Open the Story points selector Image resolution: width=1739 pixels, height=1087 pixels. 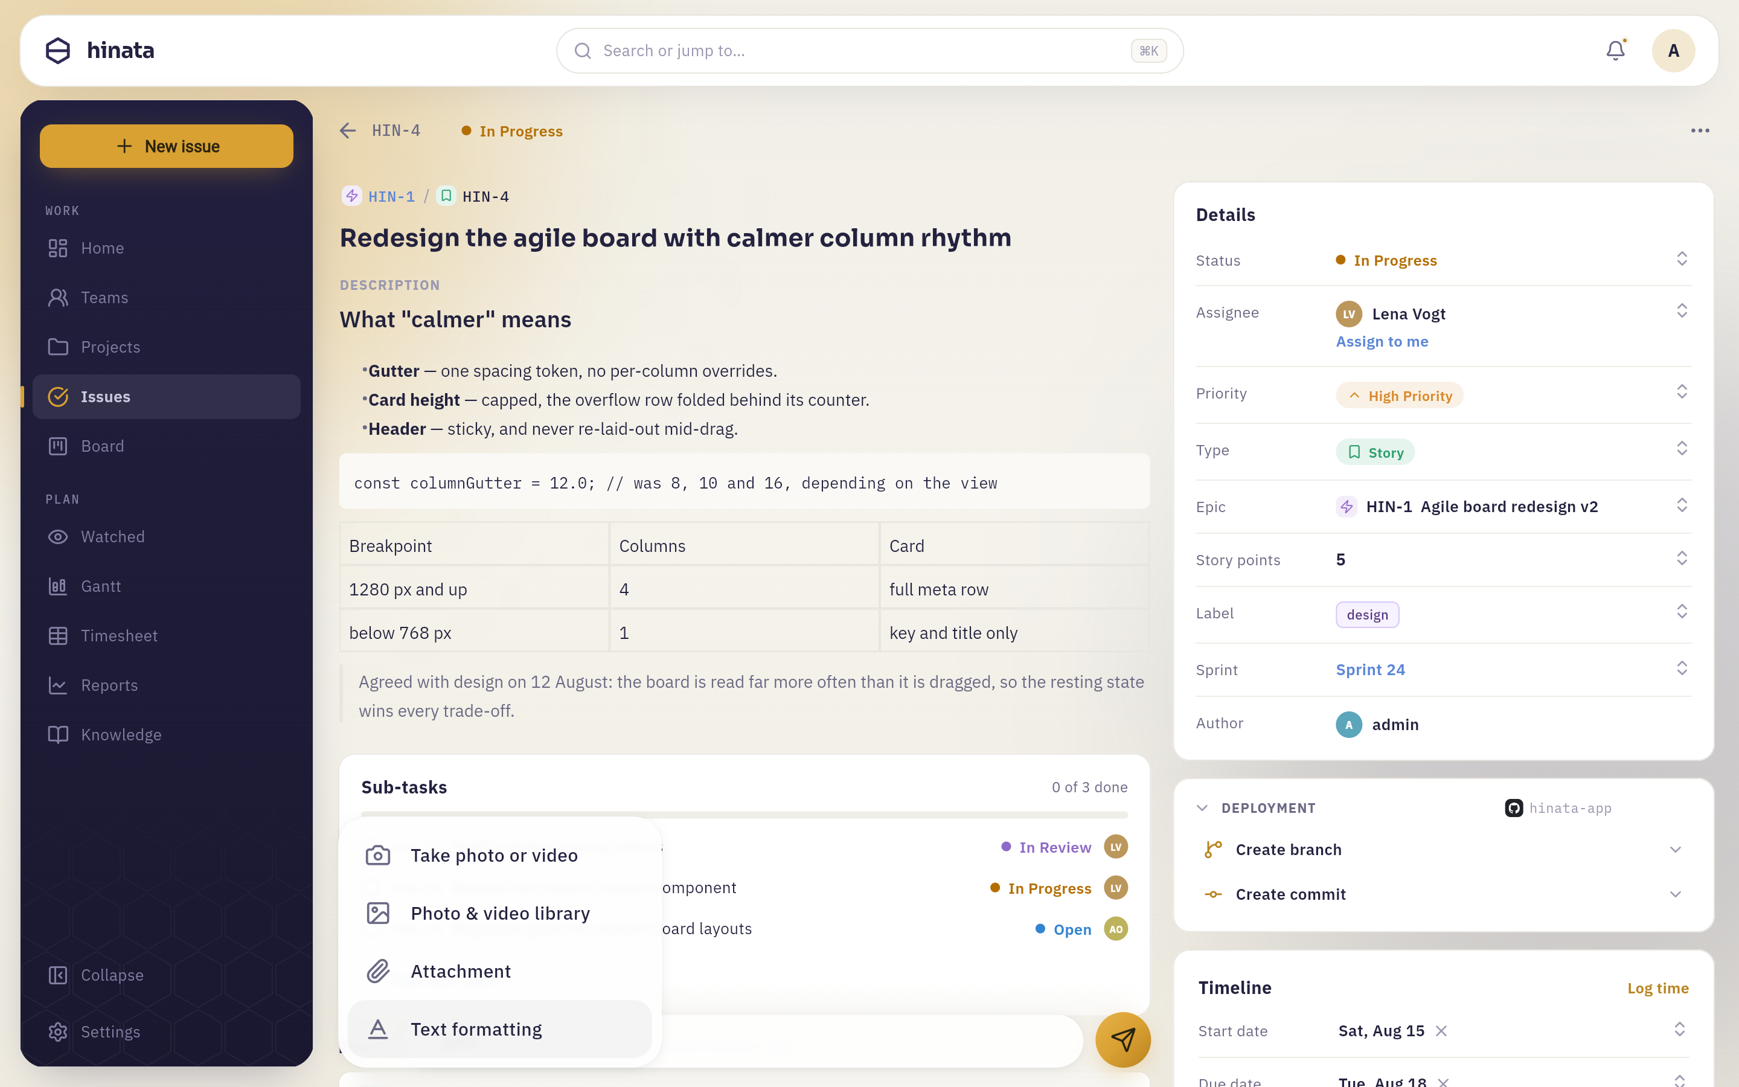click(x=1682, y=559)
